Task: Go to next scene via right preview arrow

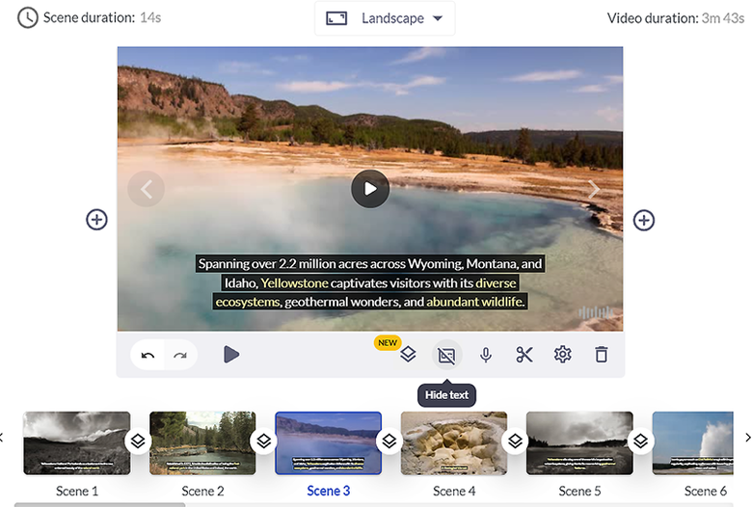Action: pyautogui.click(x=594, y=190)
